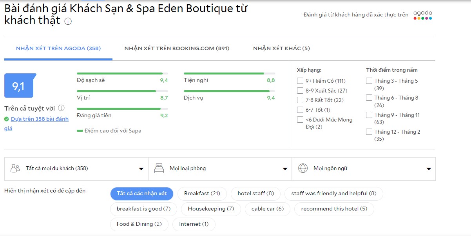Open the "Mọi ngôn ngữ" language dropdown

[x=364, y=169]
